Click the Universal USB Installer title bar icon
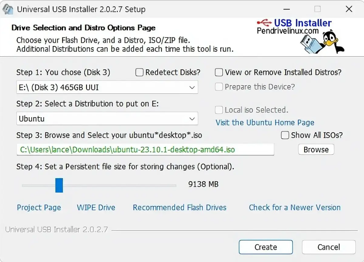Image resolution: width=364 pixels, height=262 pixels. (x=8, y=9)
